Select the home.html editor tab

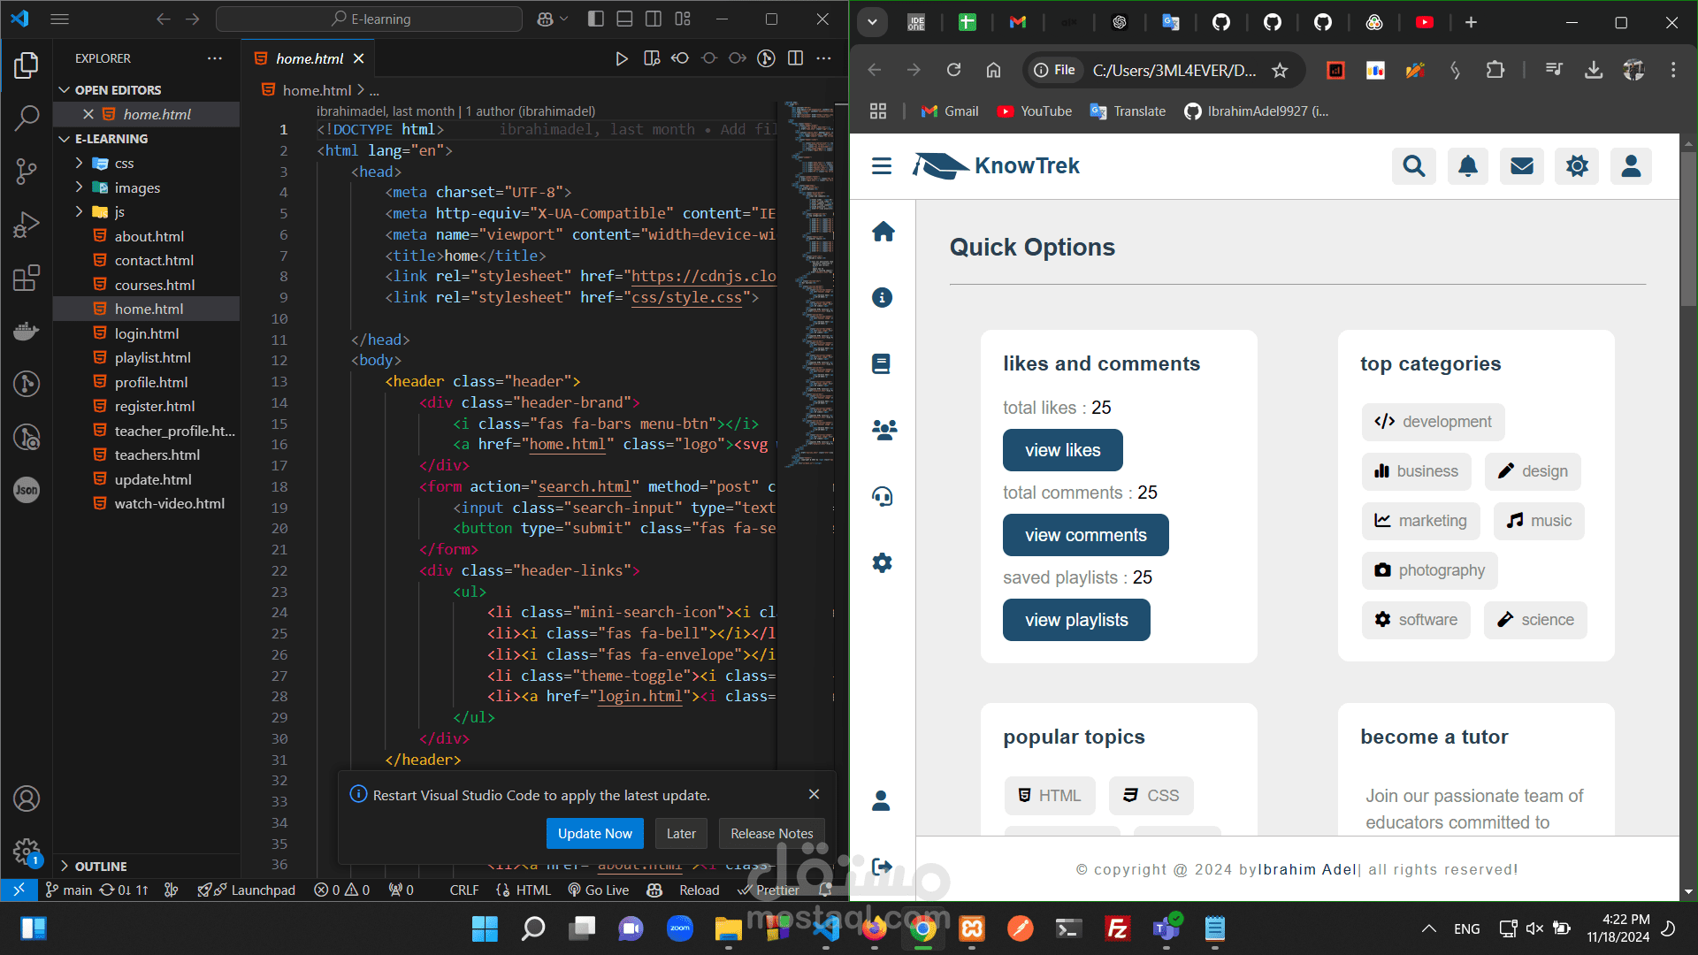tap(310, 58)
